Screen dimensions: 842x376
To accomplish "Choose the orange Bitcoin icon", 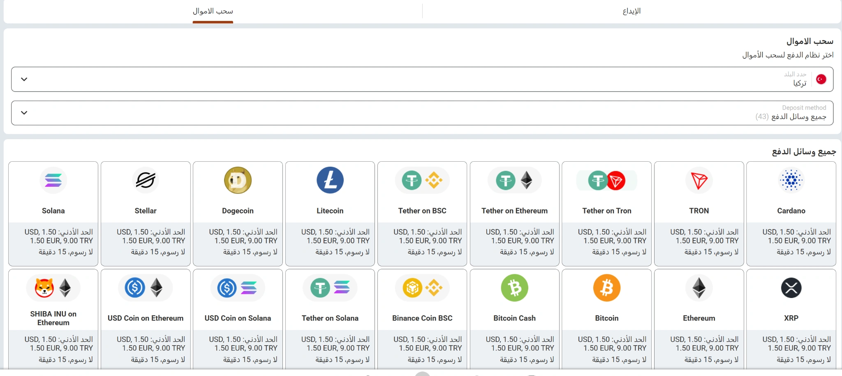I will pos(607,288).
